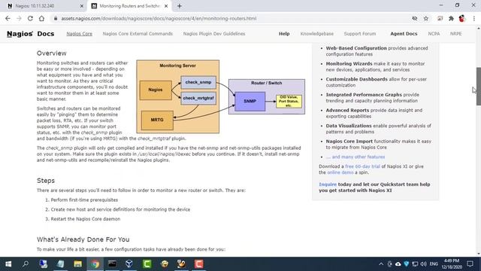Open the Chrome three-dot menu
The image size is (481, 271).
click(474, 18)
